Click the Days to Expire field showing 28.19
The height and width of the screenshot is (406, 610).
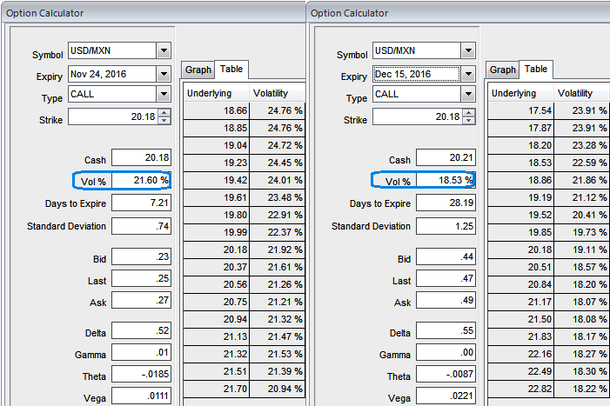tap(445, 203)
